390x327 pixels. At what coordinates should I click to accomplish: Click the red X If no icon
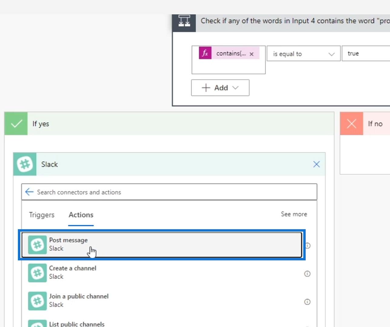coord(351,124)
